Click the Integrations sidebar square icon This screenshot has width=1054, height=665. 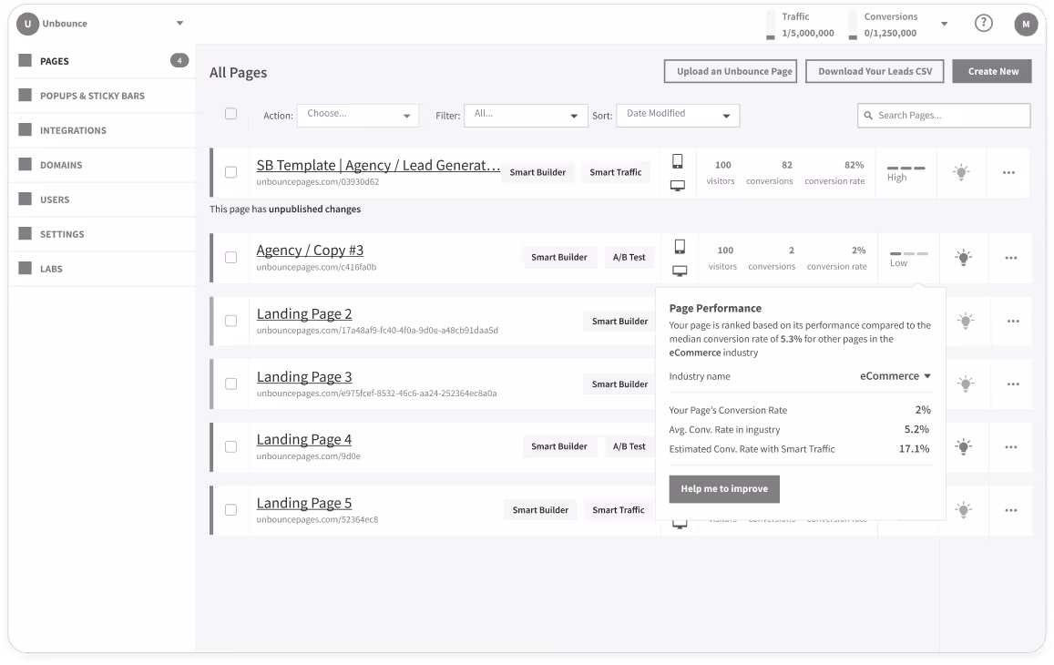point(26,129)
